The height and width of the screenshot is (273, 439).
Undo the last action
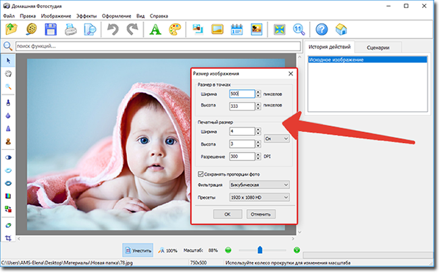click(113, 30)
